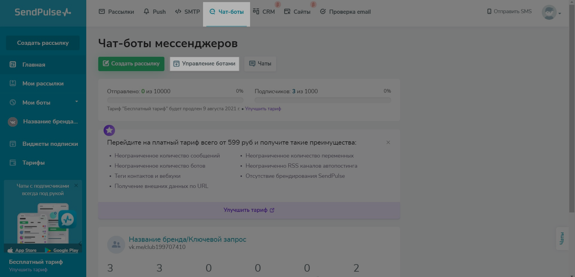Click Улучшить тариф under Бесплатный тариф in the sidebar
Image resolution: width=575 pixels, height=277 pixels.
[28, 270]
